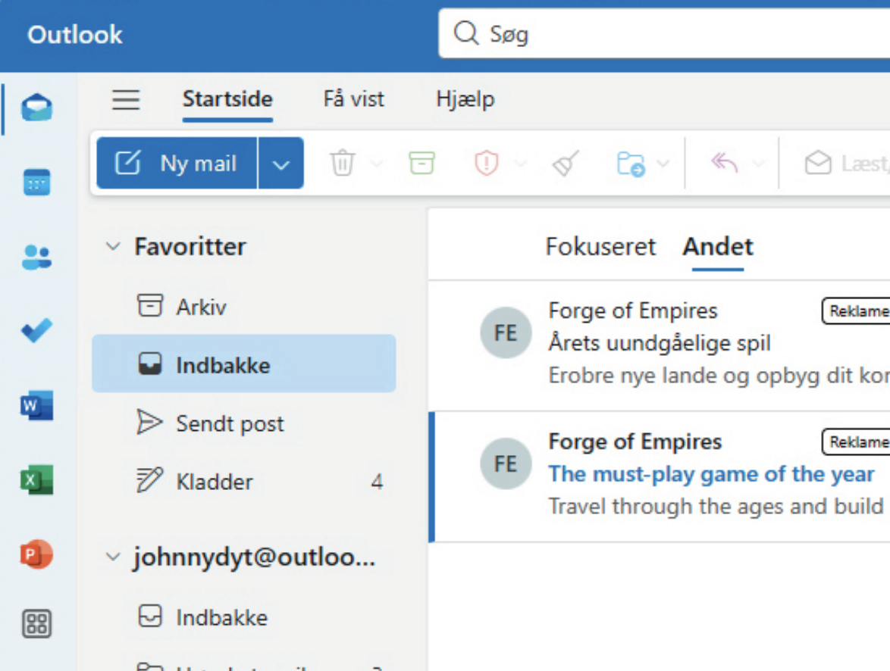Click the Report junk shield icon
Viewport: 890px width, 671px height.
[x=486, y=164]
